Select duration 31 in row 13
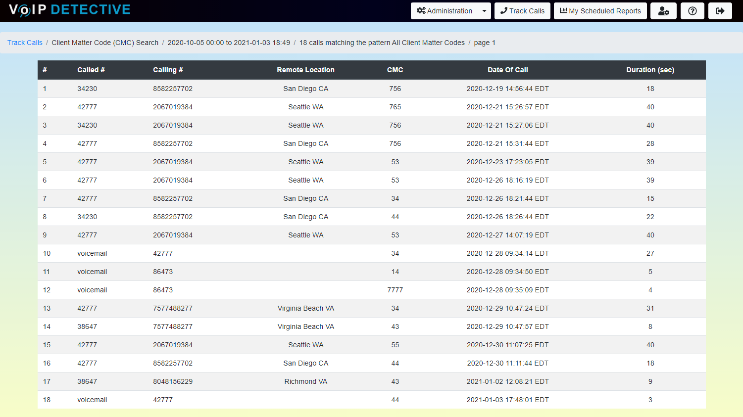 tap(650, 308)
